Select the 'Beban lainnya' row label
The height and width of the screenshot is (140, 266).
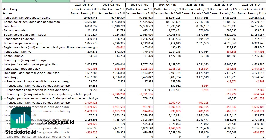coord(14,56)
